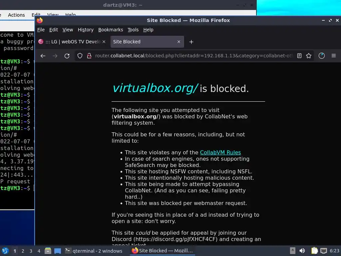The height and width of the screenshot is (256, 341).
Task: Open the Firefox hamburger menu
Action: pos(334,56)
